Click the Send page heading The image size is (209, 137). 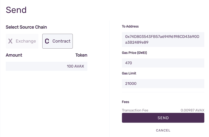click(16, 10)
